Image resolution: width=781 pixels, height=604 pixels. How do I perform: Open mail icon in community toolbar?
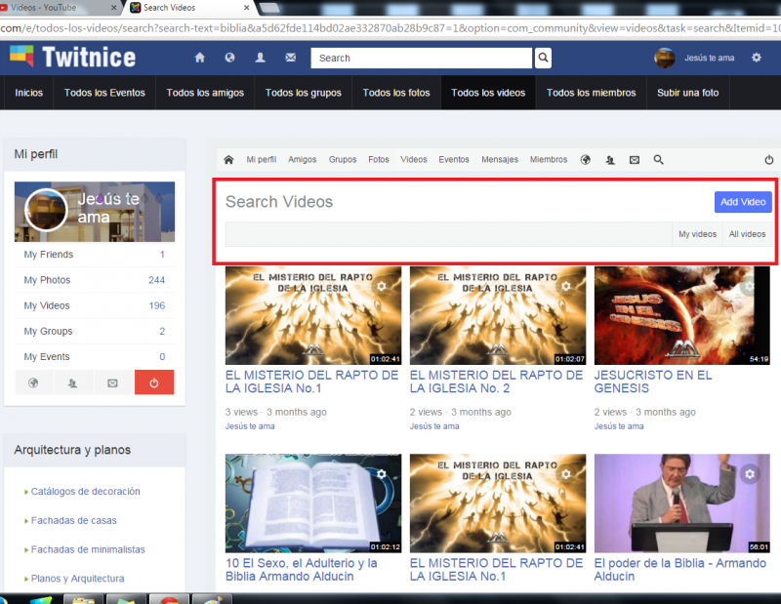[x=634, y=159]
